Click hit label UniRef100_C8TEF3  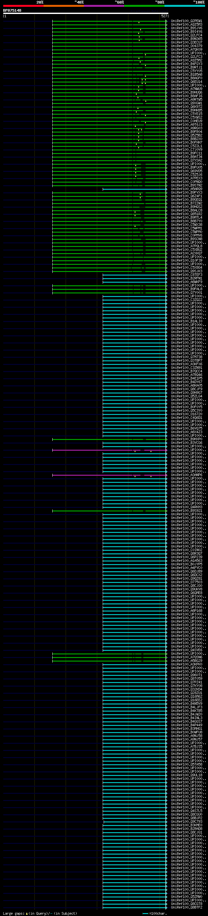click(x=186, y=275)
